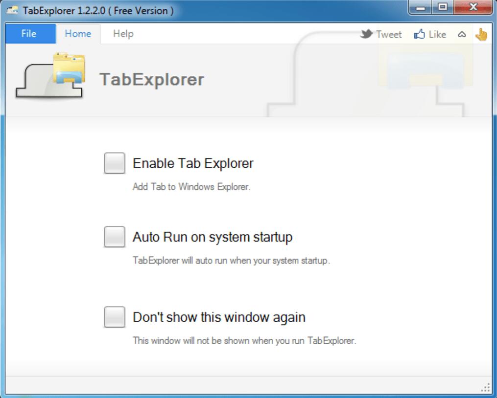Screen dimensions: 497x398
Task: Close the TabExplorer window
Action: [473, 7]
